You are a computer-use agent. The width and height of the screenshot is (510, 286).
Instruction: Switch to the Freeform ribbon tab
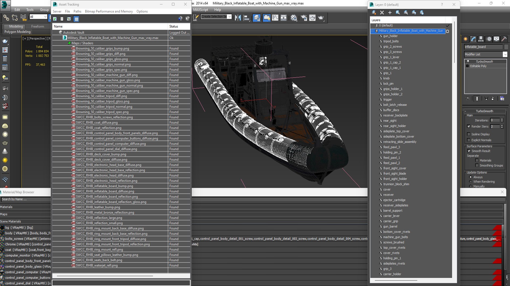click(x=37, y=26)
